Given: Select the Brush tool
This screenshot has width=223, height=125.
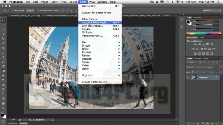Looking at the screenshot, I should pyautogui.click(x=3, y=53).
